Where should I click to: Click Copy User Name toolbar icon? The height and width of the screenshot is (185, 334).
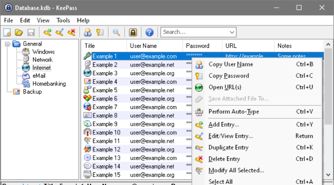(88, 32)
